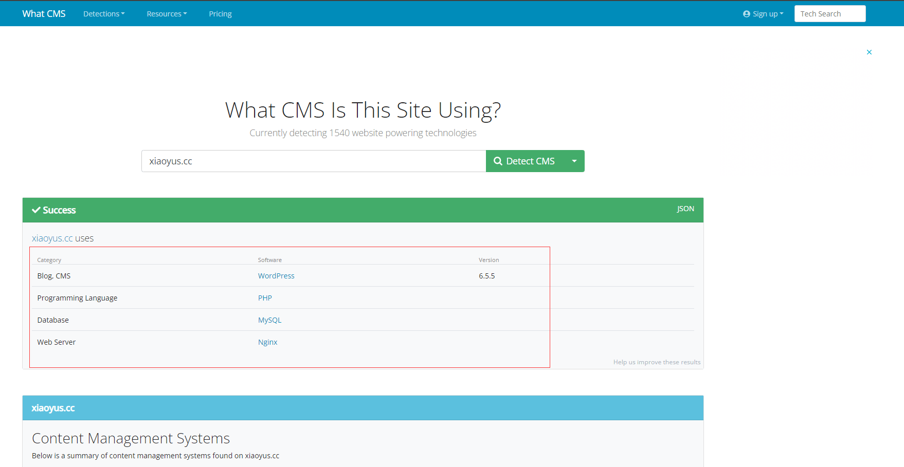Click the Version column header

click(x=489, y=260)
